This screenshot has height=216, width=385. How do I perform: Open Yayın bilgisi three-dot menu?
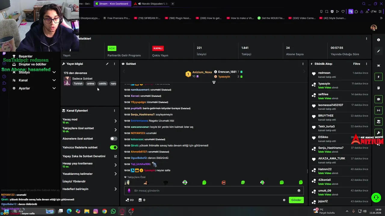pos(114,64)
